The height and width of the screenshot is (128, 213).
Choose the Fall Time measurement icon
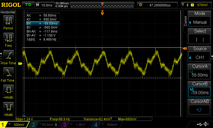coord(8,74)
